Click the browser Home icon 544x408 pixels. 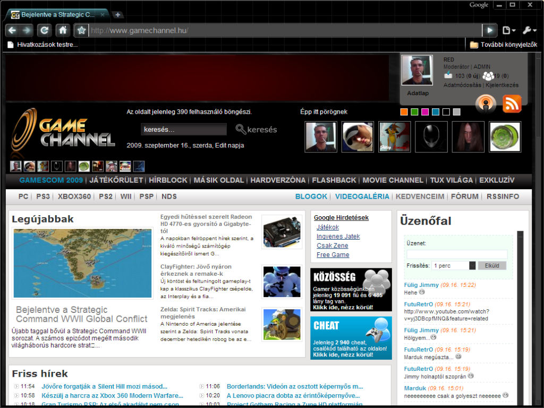click(x=63, y=30)
